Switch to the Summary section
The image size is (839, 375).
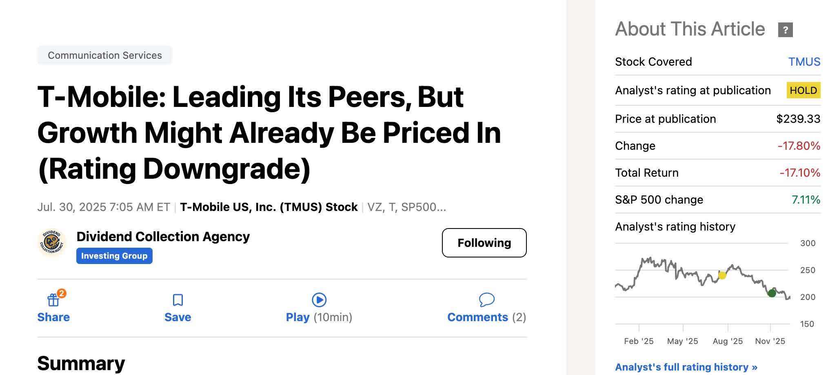tap(80, 363)
